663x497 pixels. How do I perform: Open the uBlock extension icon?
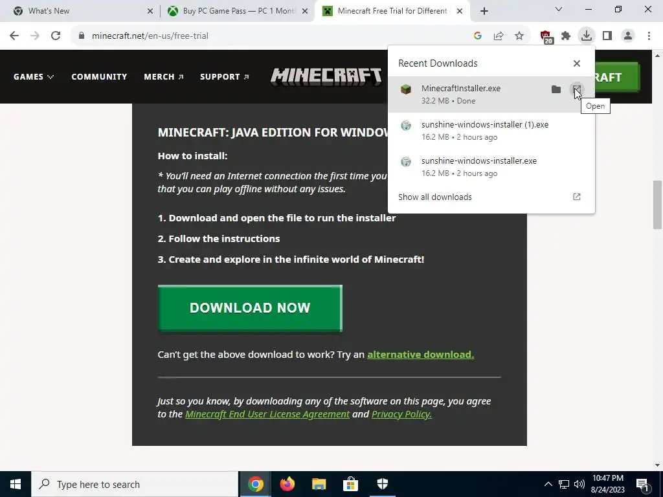click(546, 36)
